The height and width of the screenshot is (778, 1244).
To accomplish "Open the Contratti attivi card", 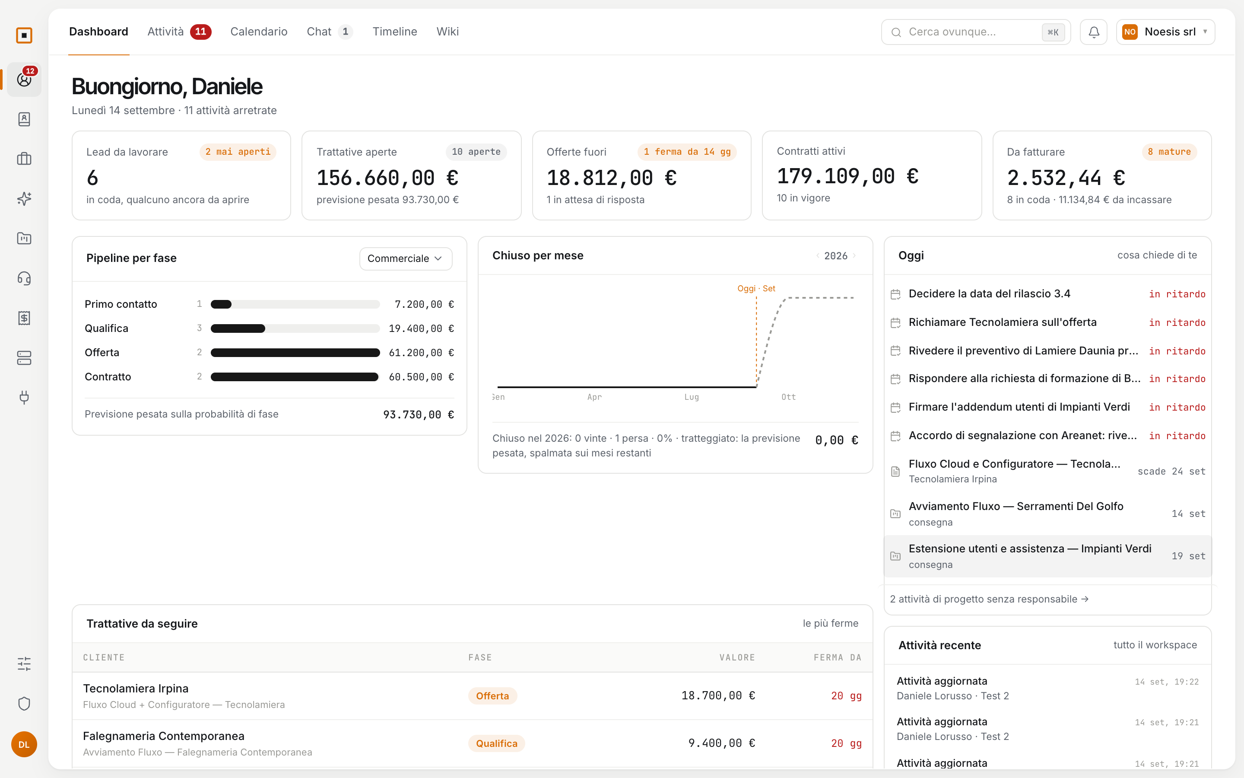I will click(x=872, y=175).
